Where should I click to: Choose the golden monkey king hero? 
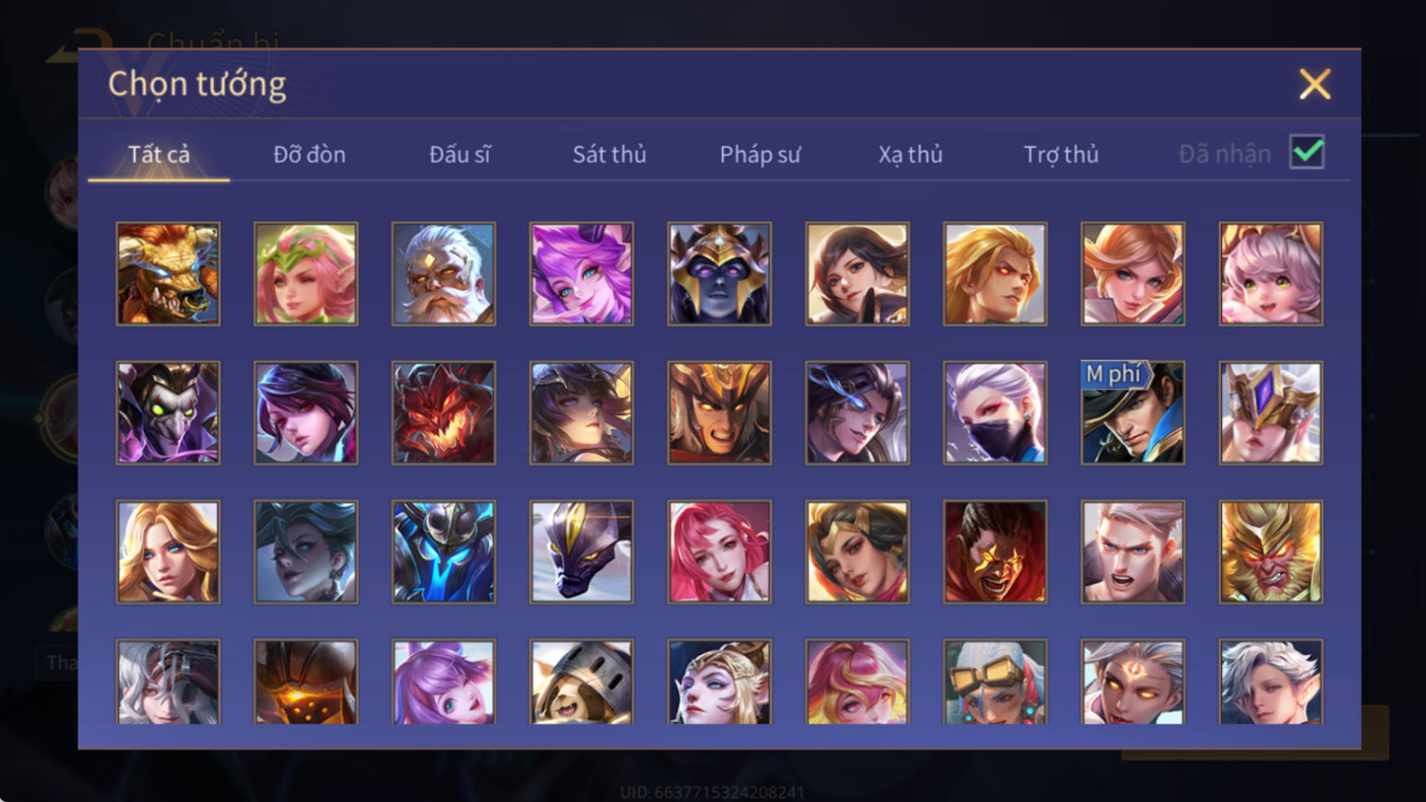coord(1271,552)
